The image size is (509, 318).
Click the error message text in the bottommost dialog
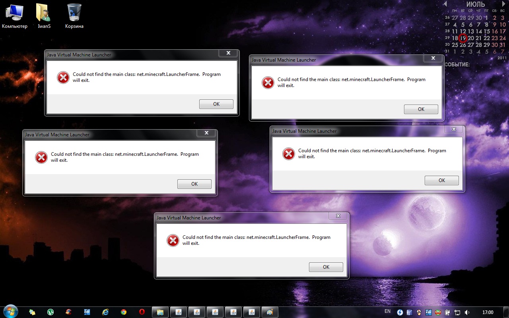[x=256, y=240]
